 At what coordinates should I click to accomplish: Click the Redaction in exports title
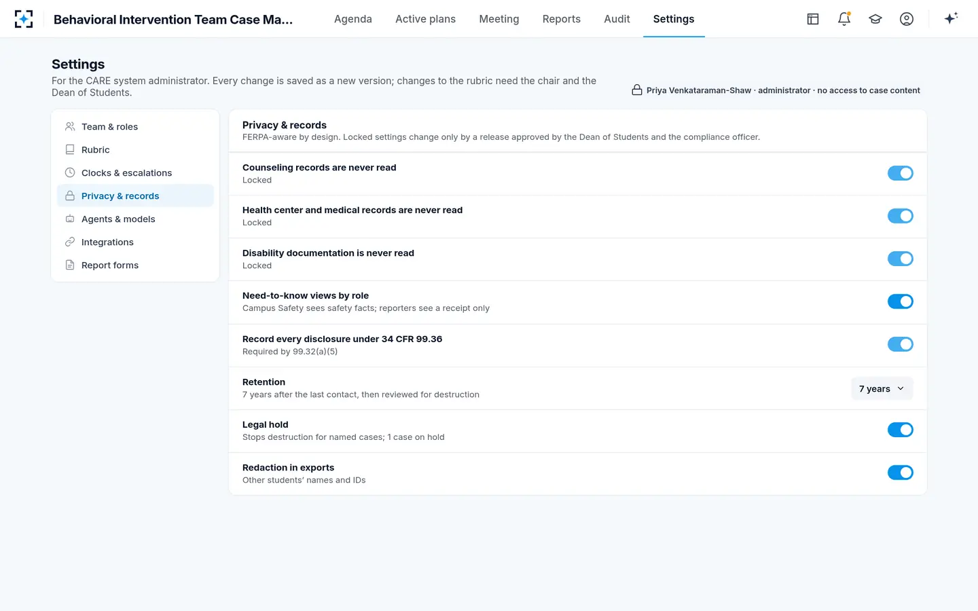(x=289, y=468)
